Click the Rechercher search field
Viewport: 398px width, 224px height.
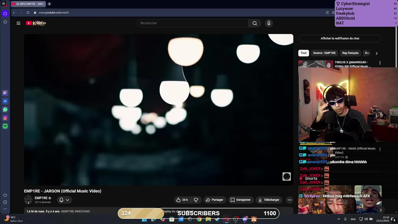[x=193, y=23]
